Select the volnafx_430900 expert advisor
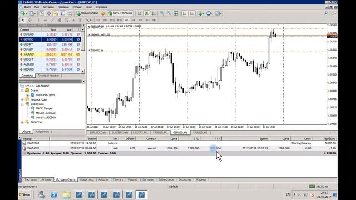The width and height of the screenshot is (356, 200). 46,117
